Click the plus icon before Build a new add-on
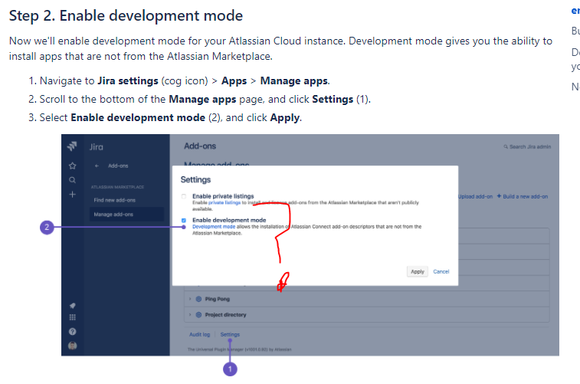 [x=499, y=196]
